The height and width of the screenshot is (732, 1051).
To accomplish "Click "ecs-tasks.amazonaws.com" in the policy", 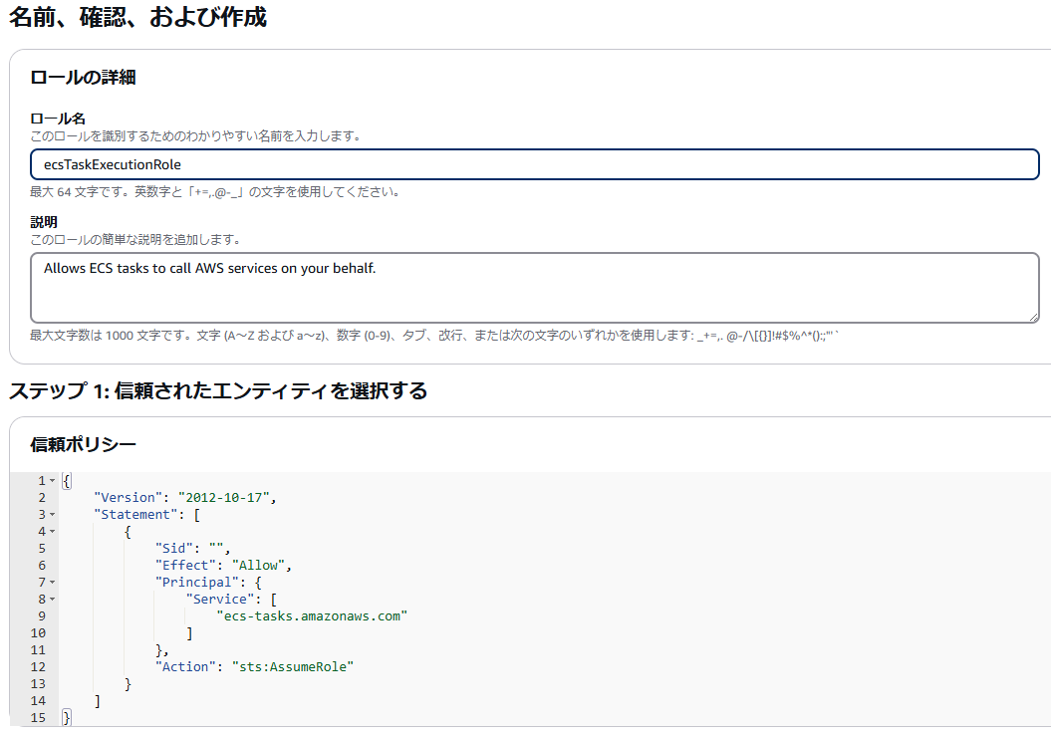I will click(x=312, y=616).
